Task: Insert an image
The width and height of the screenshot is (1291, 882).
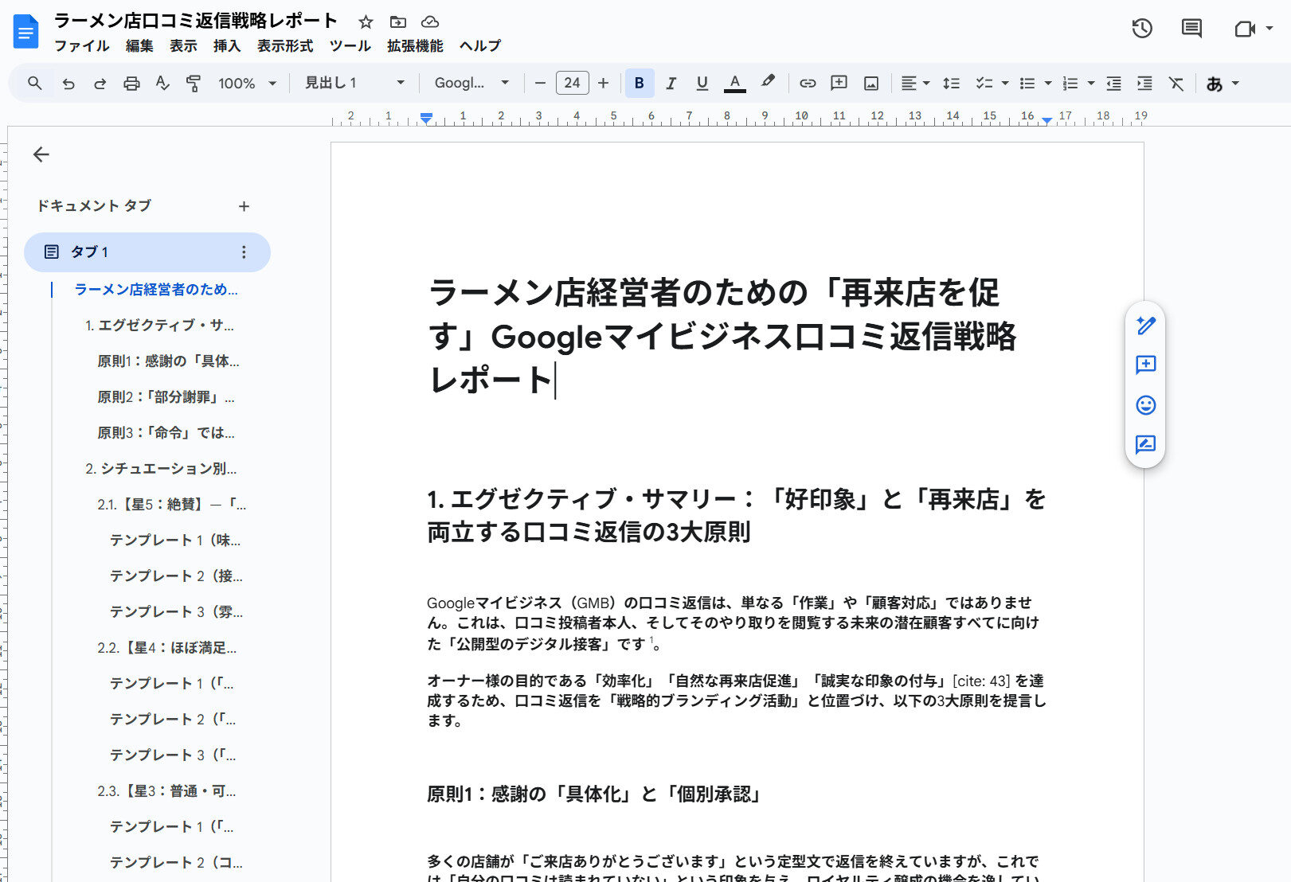Action: 871,83
